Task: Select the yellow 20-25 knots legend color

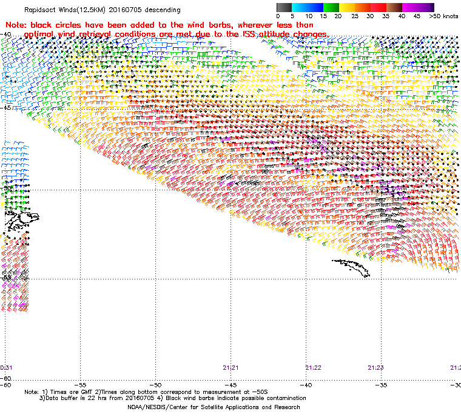Action: click(347, 7)
